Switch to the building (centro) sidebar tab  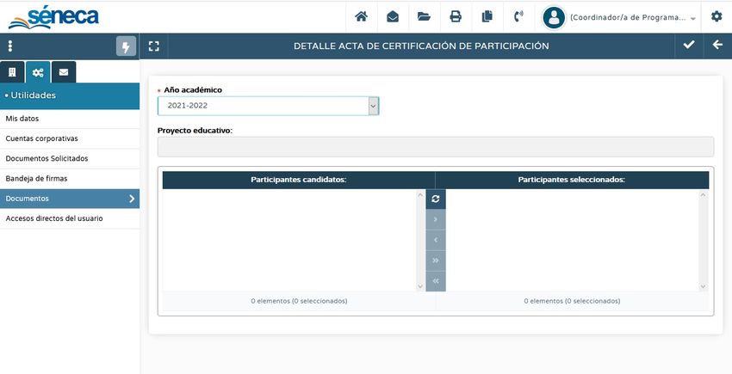tap(12, 72)
